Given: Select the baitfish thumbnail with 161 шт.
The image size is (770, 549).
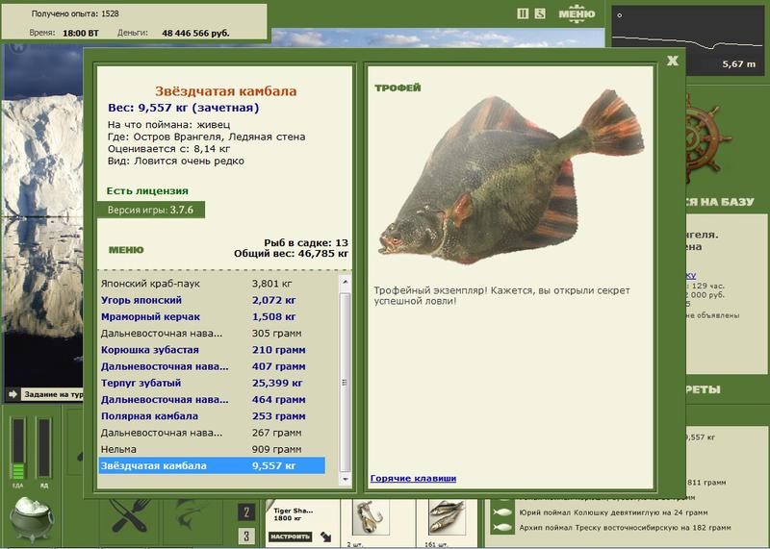Looking at the screenshot, I should point(447,517).
